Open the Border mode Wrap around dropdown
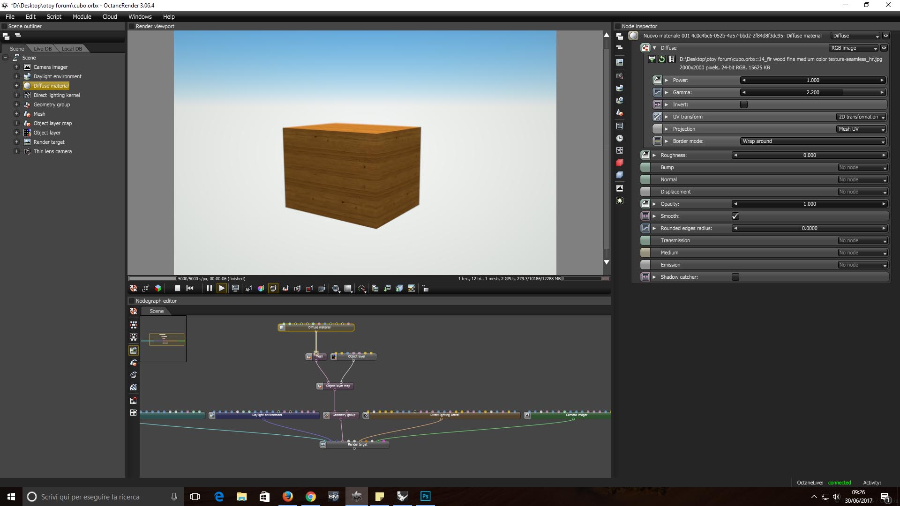The image size is (900, 506). [813, 141]
